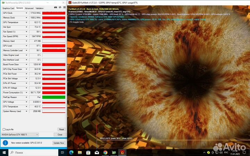
Task: Enable the Log to file checkbox
Action: tap(4, 129)
